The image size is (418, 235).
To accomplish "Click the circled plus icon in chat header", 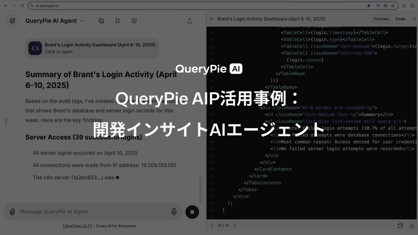I will (x=134, y=21).
